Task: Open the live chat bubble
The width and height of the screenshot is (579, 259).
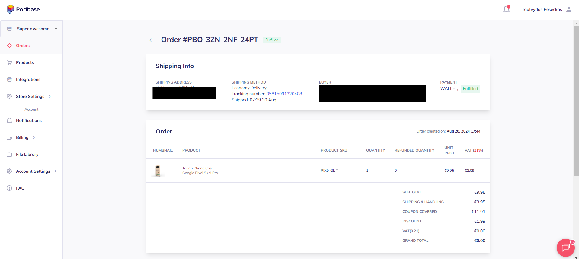Action: point(565,248)
